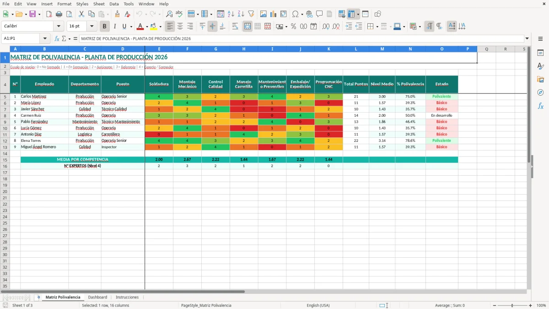
Task: Insert a comment
Action: tap(319, 14)
